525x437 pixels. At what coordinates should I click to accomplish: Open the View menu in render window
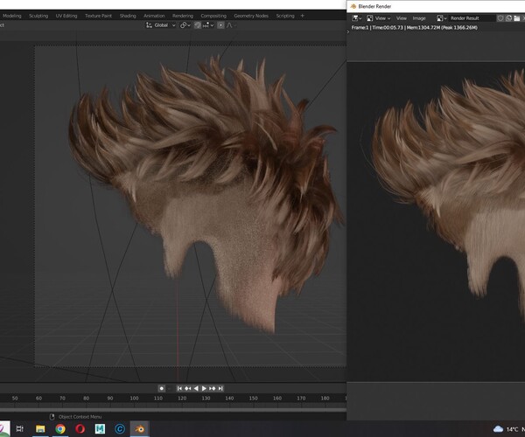pos(401,18)
